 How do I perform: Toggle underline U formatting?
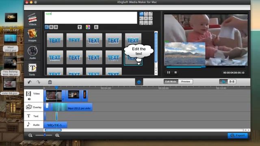pyautogui.click(x=96, y=27)
